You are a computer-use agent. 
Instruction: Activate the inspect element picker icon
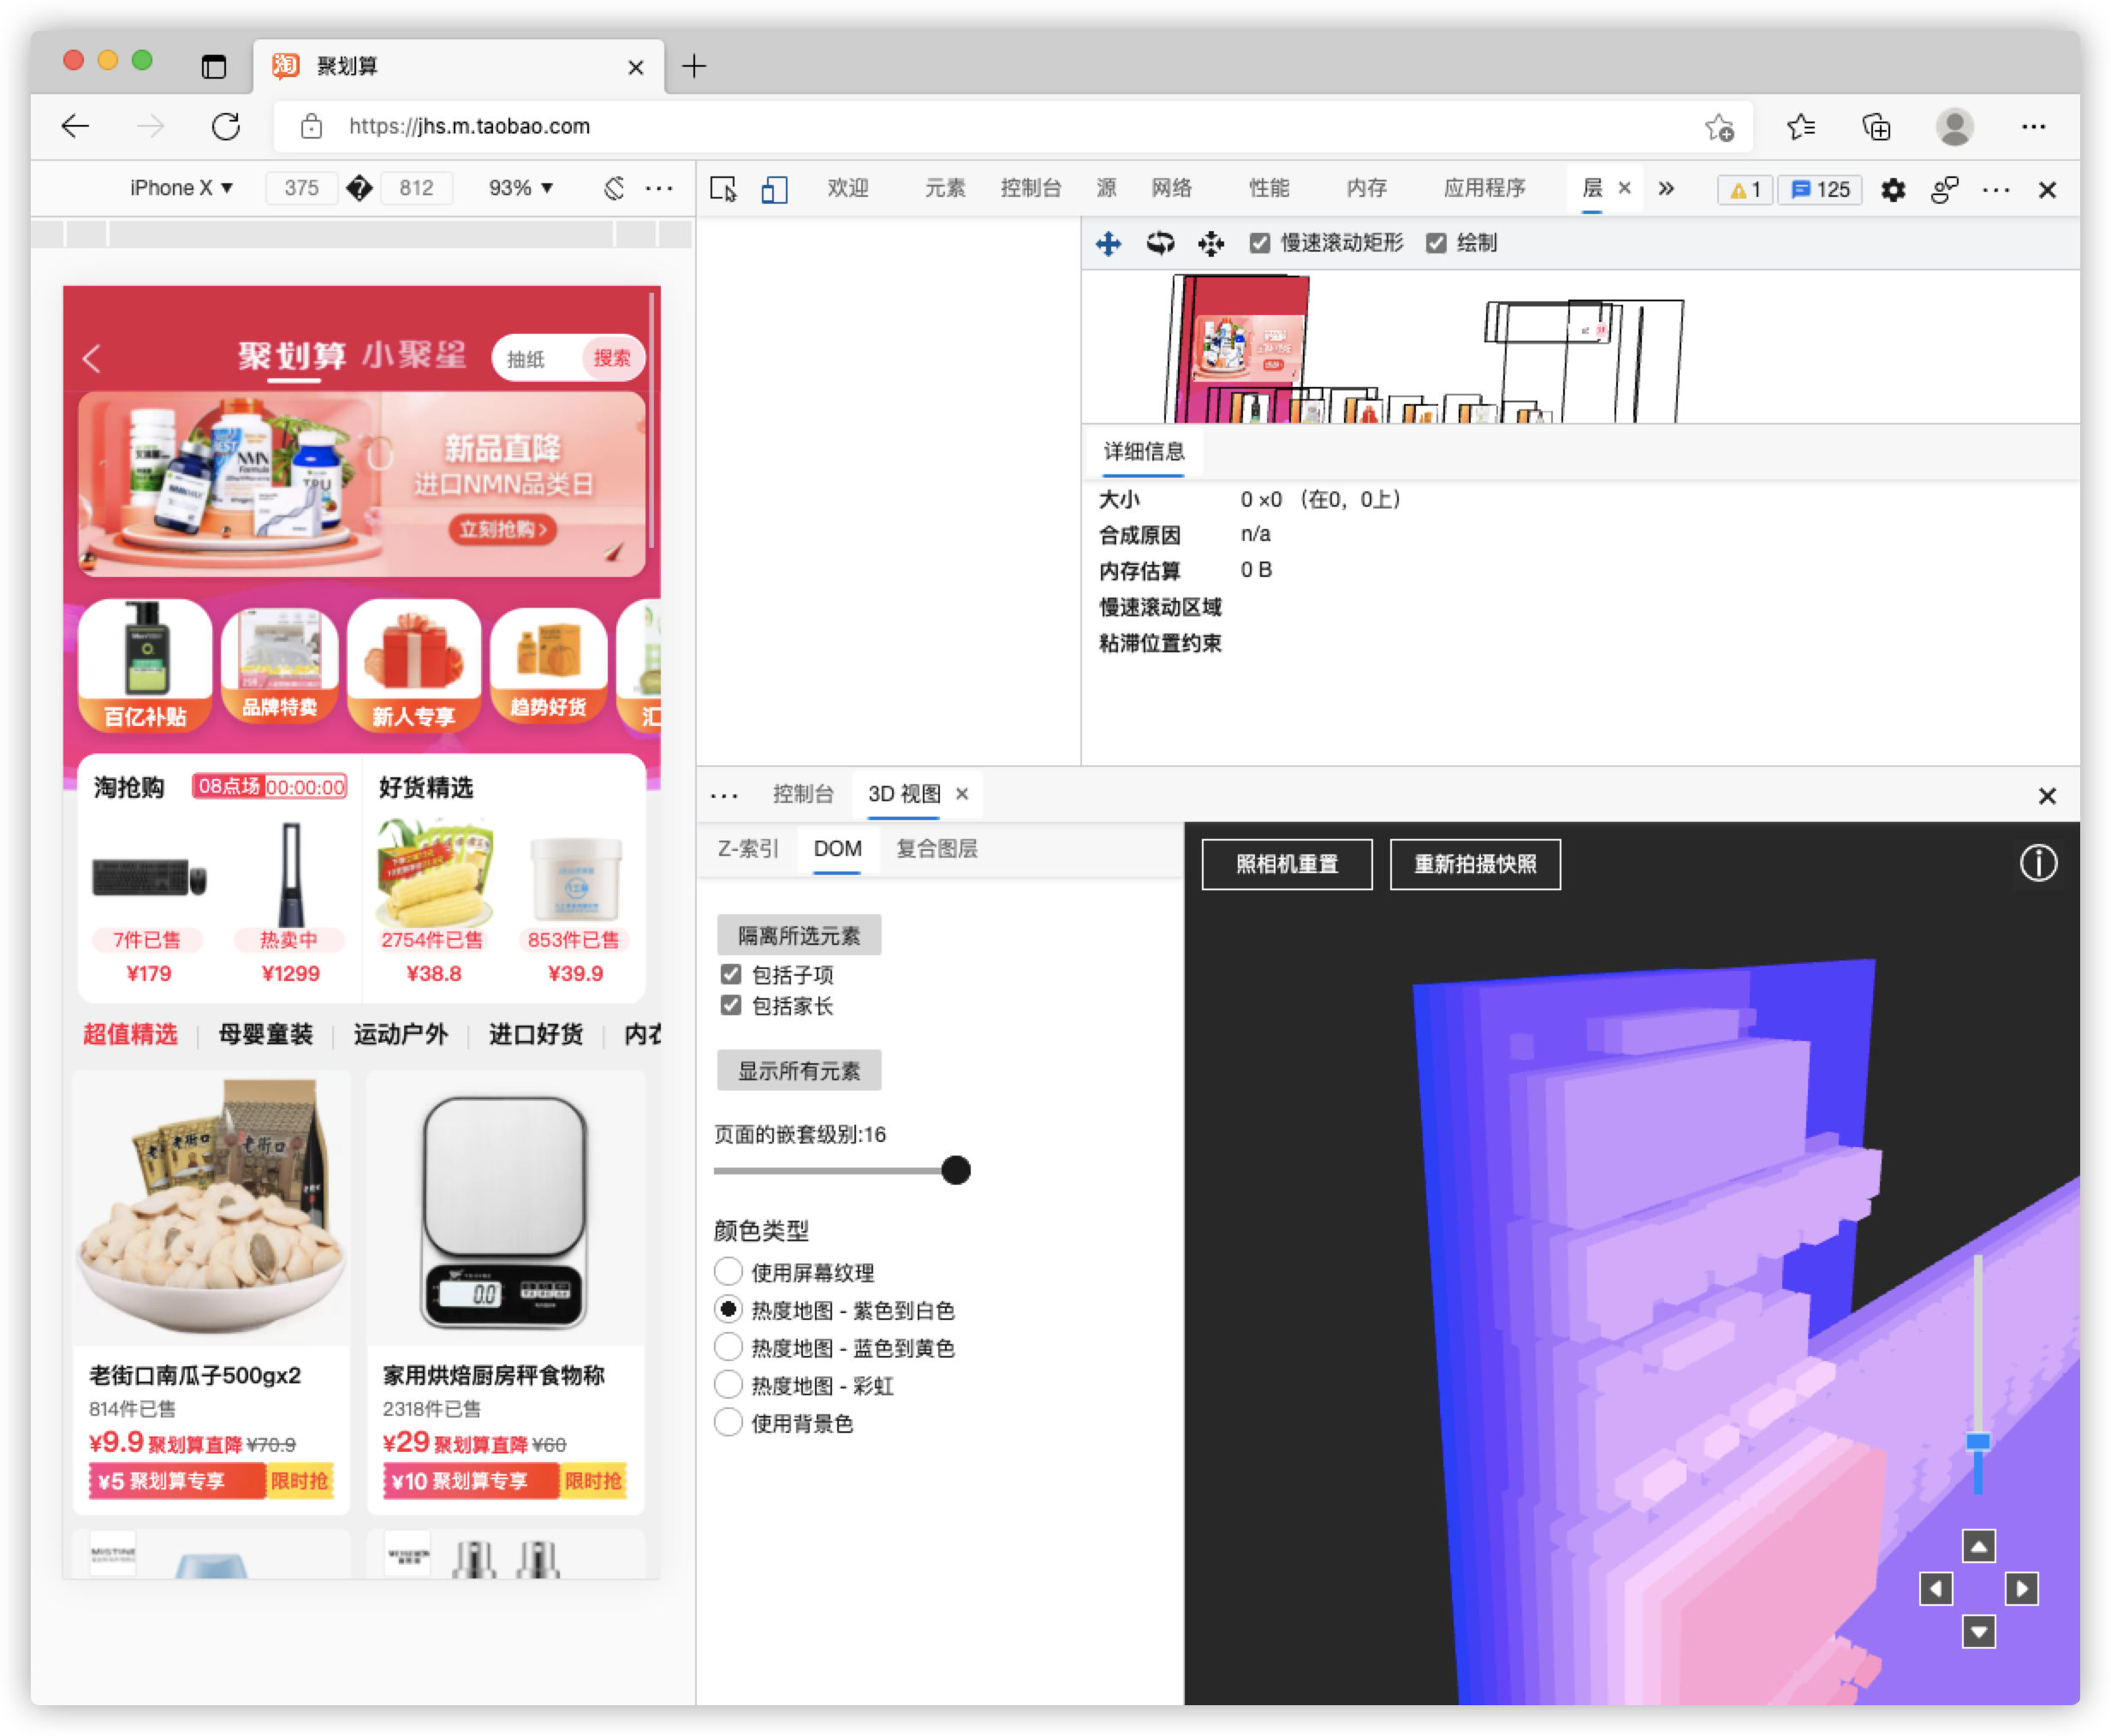(x=723, y=189)
